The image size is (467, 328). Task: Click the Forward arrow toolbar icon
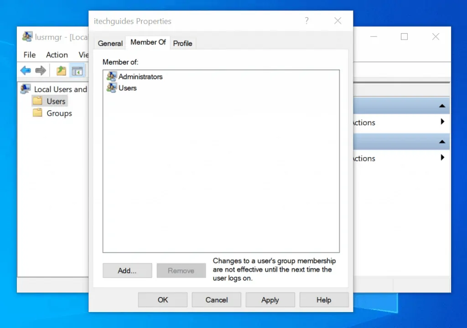(41, 71)
